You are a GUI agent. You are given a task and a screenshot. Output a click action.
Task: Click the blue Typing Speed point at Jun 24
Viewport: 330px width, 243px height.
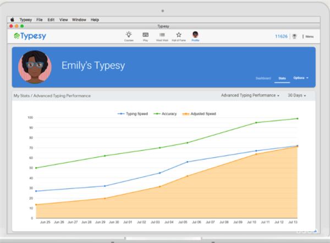pos(36,191)
